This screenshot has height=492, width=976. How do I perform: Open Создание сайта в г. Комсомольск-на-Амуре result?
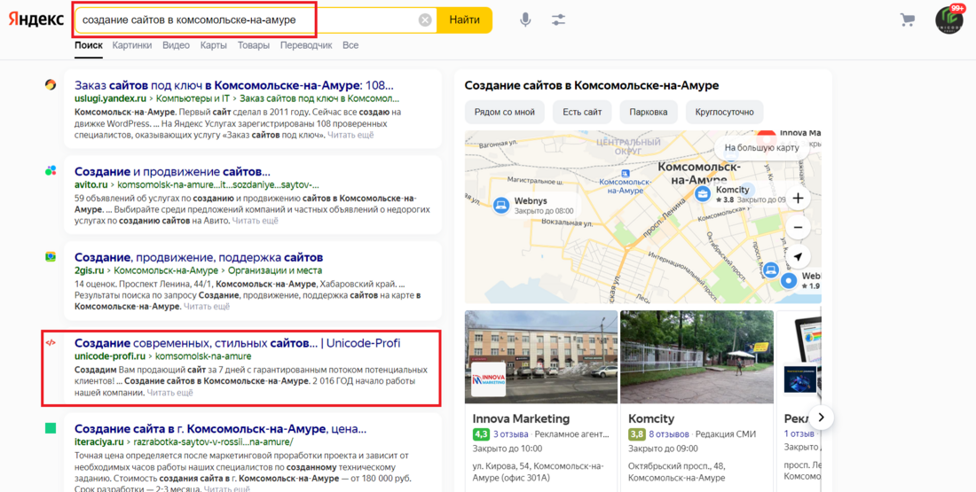220,428
